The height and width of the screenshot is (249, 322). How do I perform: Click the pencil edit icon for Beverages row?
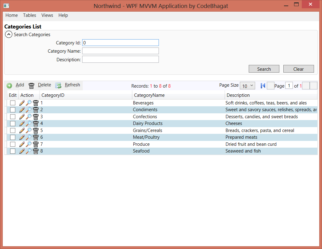point(22,103)
